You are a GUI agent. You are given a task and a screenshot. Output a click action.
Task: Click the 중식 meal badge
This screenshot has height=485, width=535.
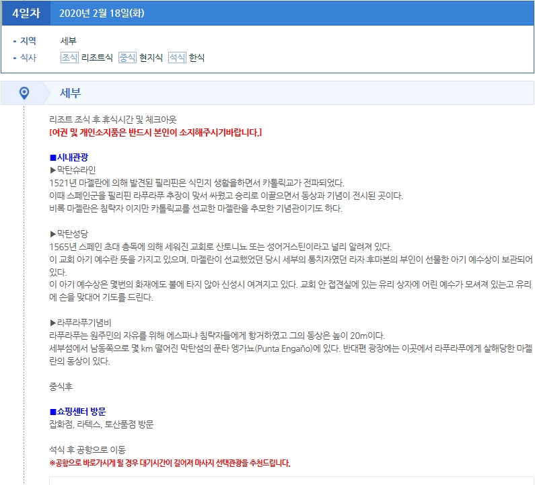[127, 58]
